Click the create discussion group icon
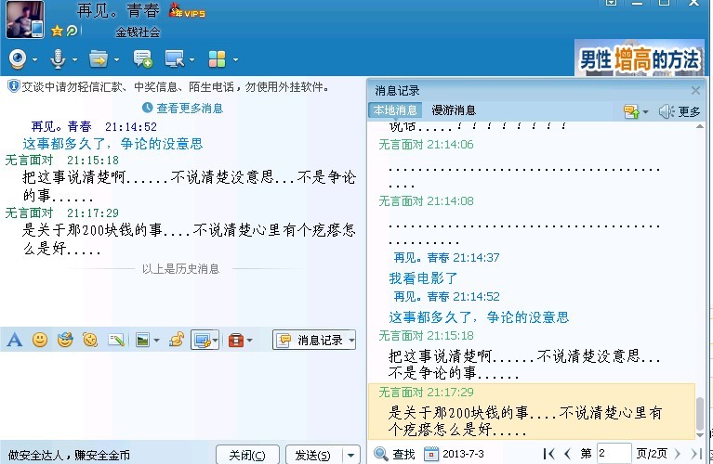This screenshot has width=713, height=464. click(x=142, y=59)
